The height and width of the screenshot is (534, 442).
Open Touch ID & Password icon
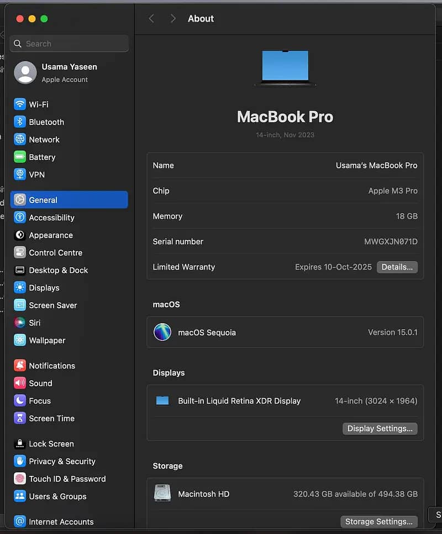pos(20,479)
